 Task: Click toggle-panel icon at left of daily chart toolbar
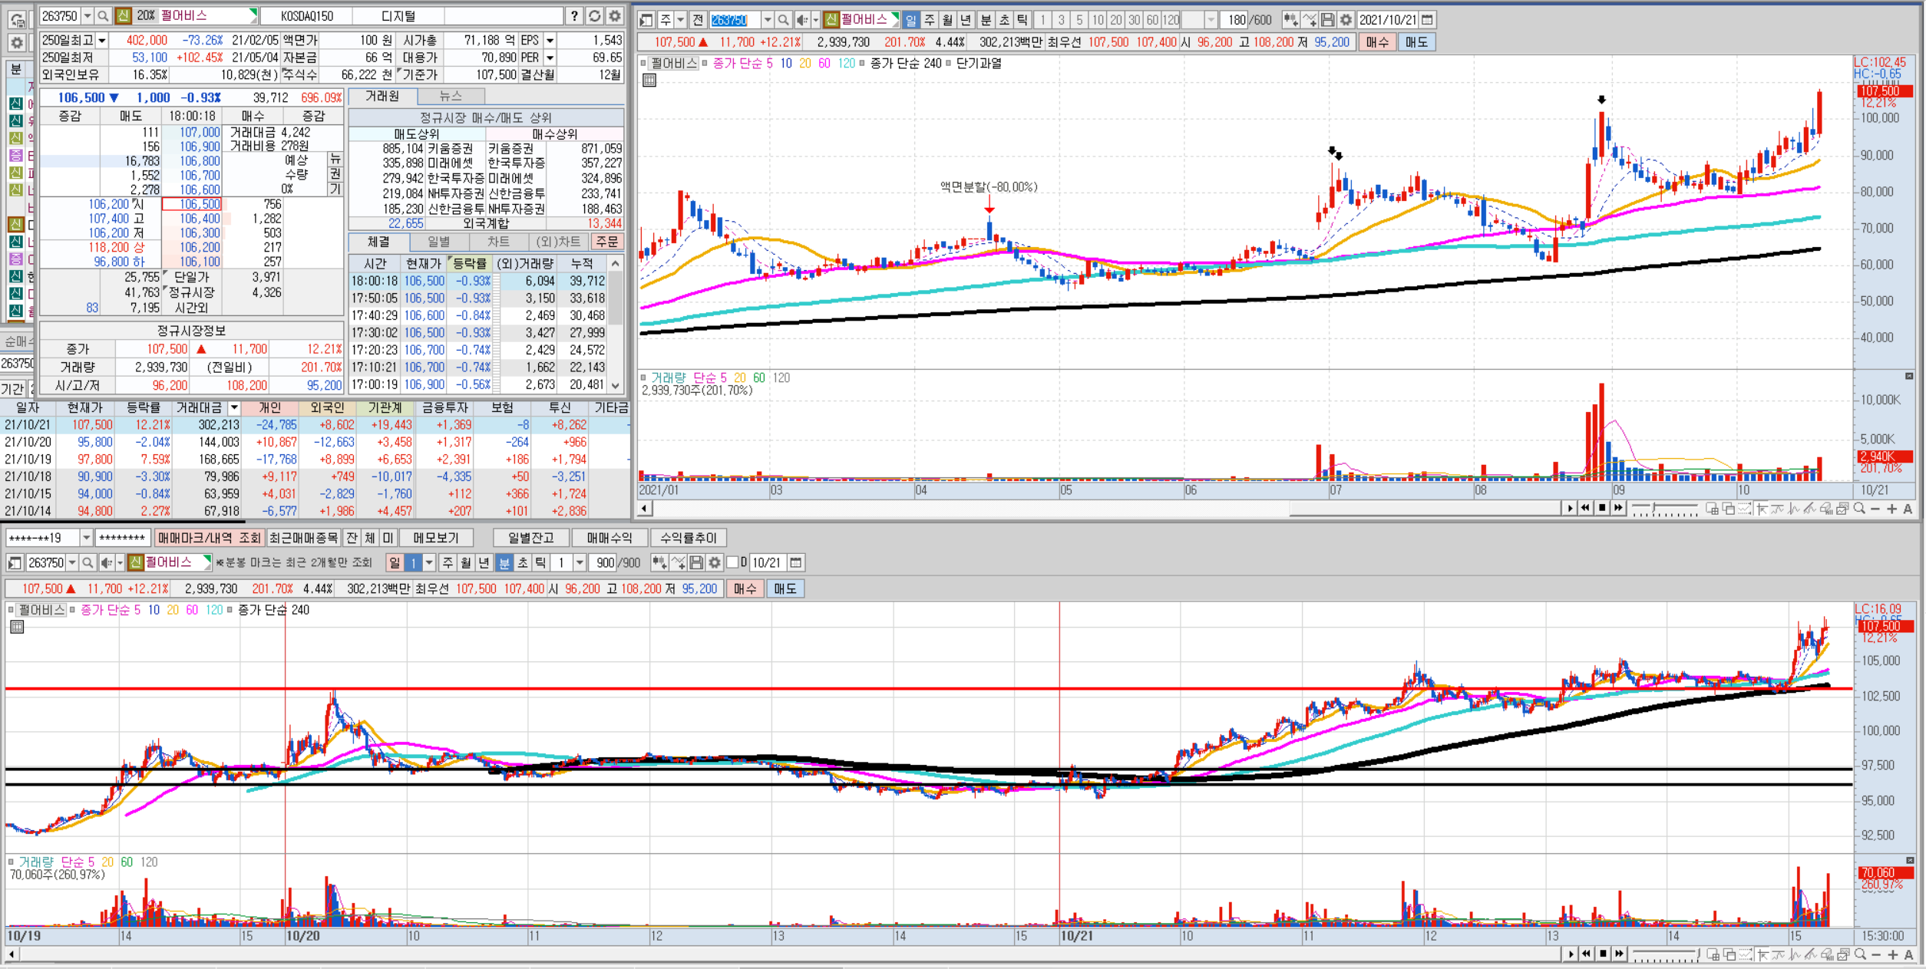[646, 20]
